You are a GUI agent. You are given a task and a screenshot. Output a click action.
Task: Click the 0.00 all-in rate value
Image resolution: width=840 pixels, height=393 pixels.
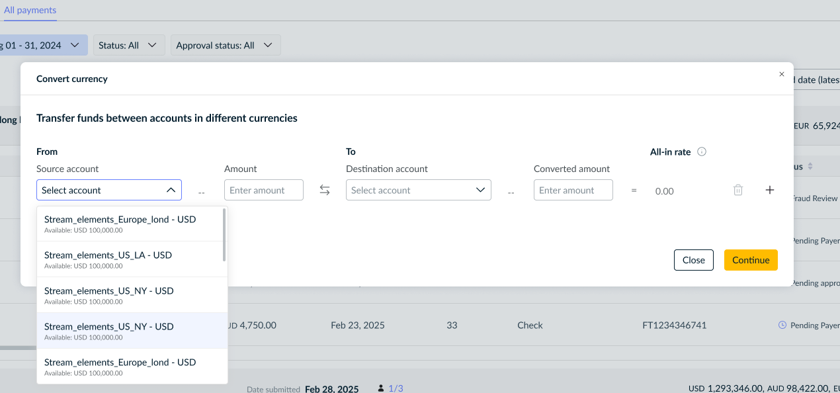(x=665, y=191)
